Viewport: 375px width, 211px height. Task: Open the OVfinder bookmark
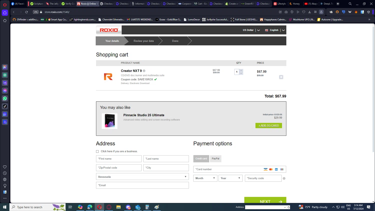pos(25,19)
